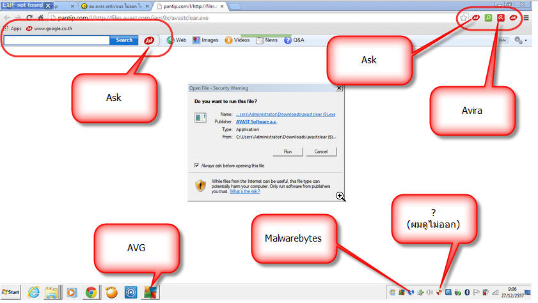
Task: Open the AVG icon on the taskbar
Action: (x=150, y=292)
